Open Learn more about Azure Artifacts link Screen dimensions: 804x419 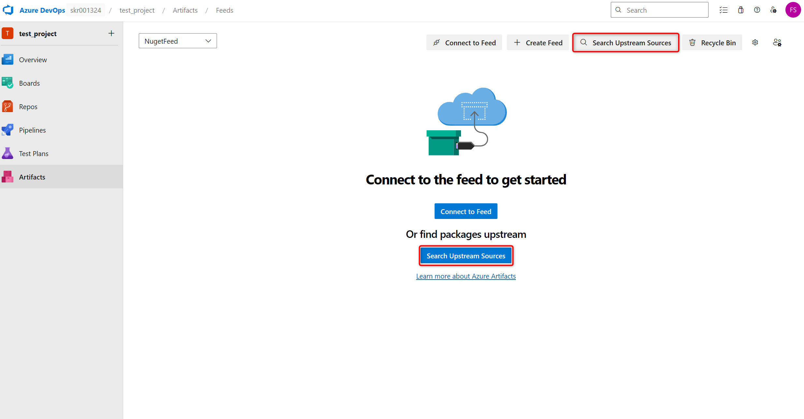[466, 276]
